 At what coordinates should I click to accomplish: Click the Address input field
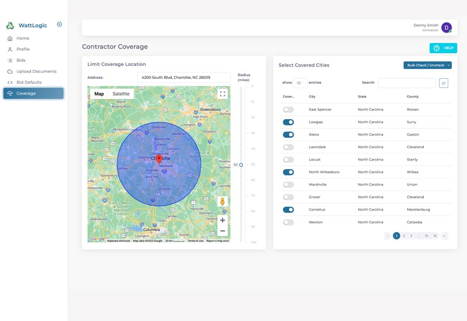(184, 77)
